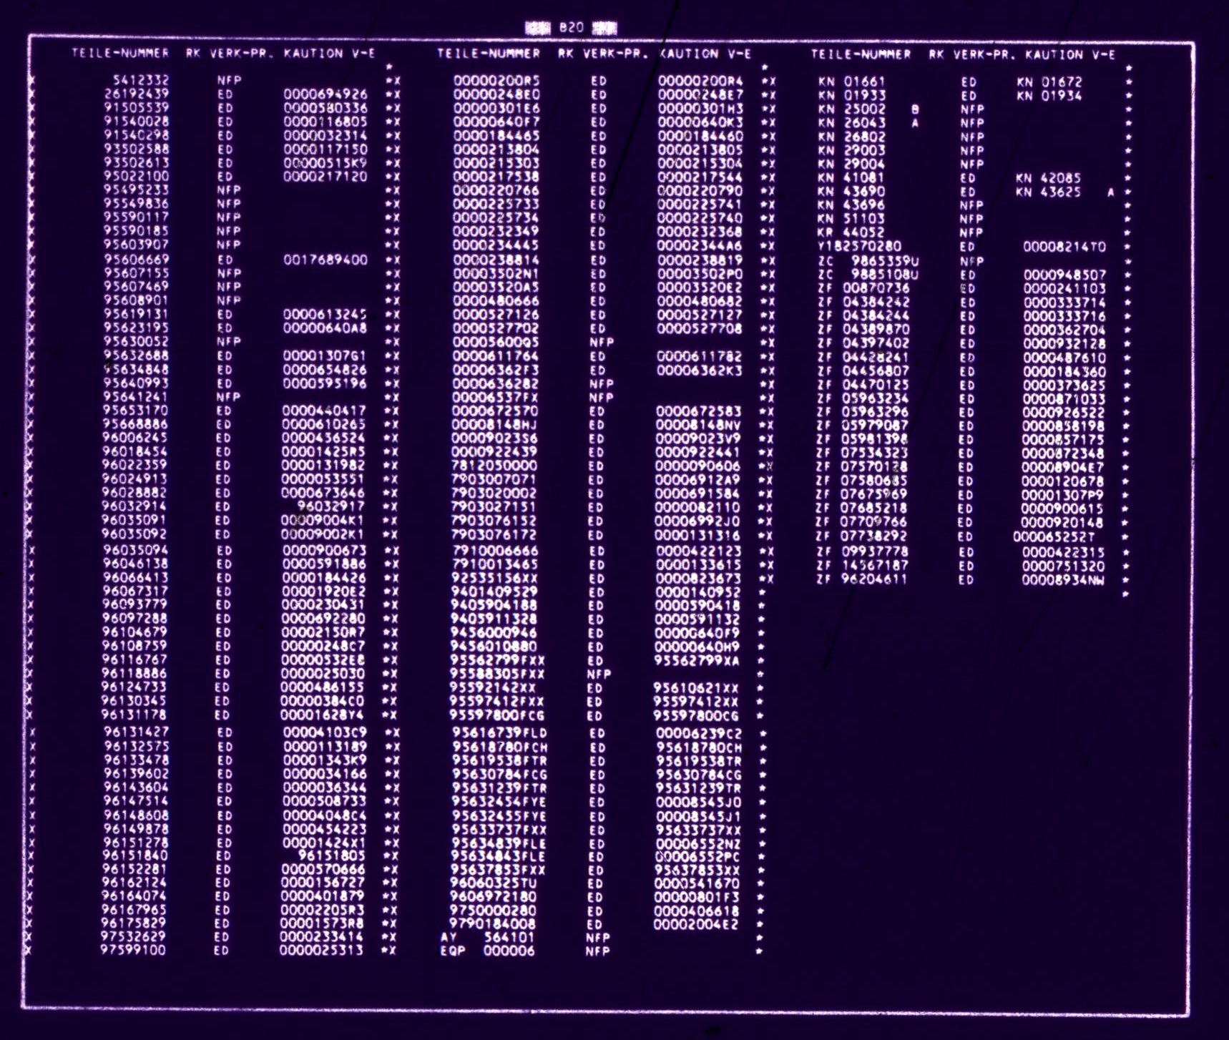Select part number 97532629
Image resolution: width=1229 pixels, height=1040 pixels.
[x=133, y=937]
